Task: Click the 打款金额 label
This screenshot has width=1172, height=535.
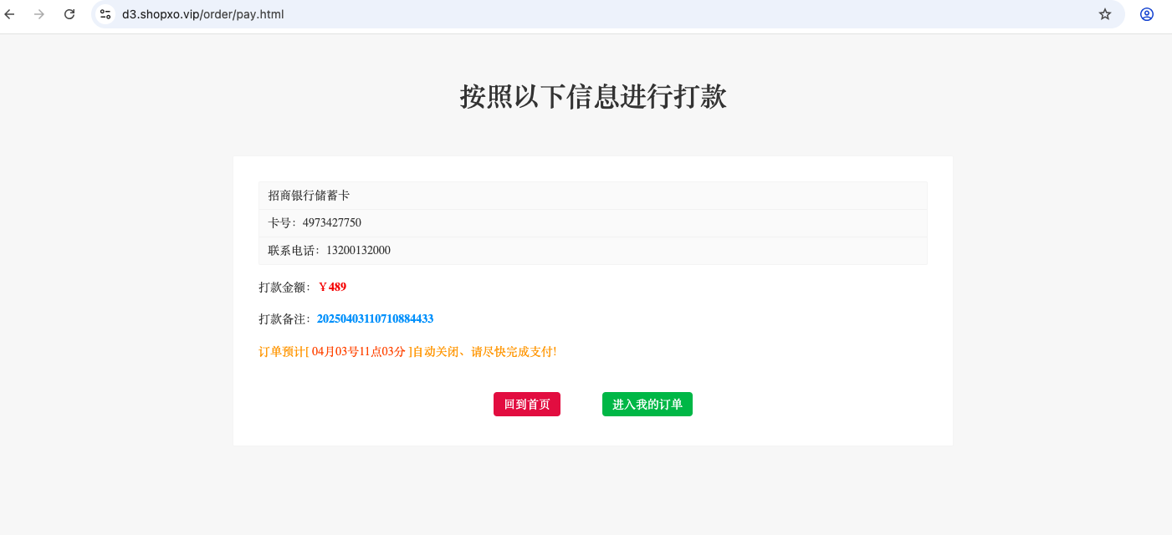Action: click(x=285, y=288)
